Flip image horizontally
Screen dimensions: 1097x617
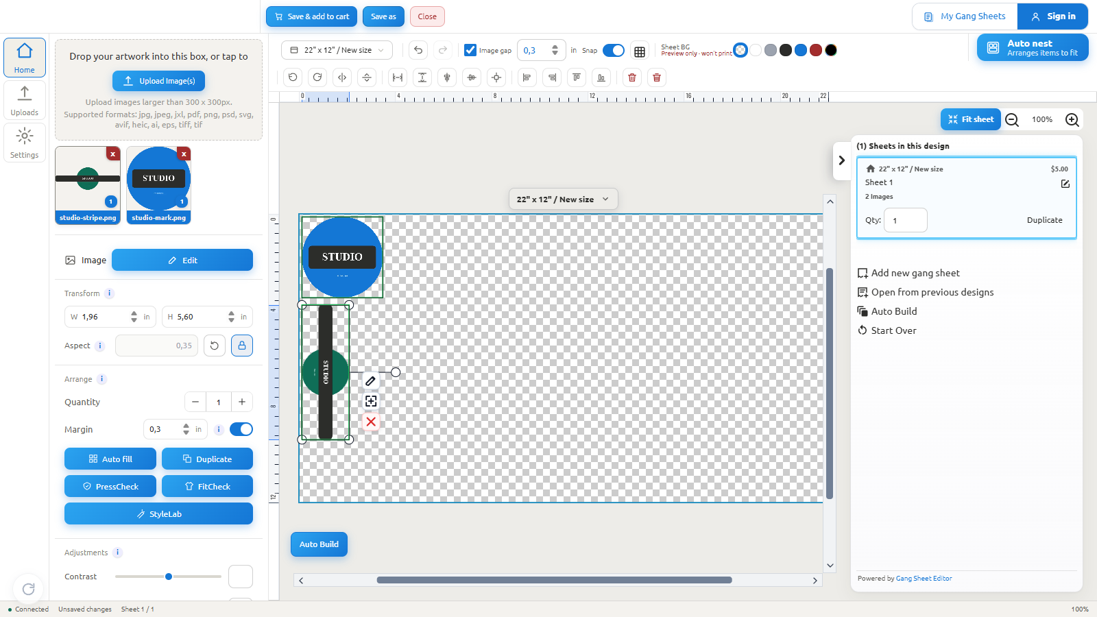342,77
